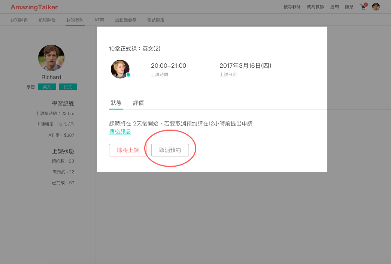Click the teacher's avatar in the dialog
The width and height of the screenshot is (391, 264).
tap(120, 69)
